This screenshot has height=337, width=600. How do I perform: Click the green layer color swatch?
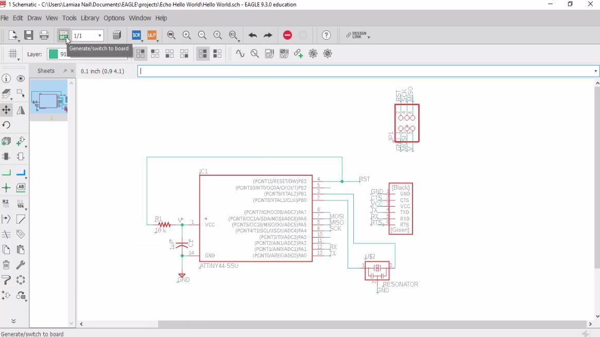coord(53,54)
